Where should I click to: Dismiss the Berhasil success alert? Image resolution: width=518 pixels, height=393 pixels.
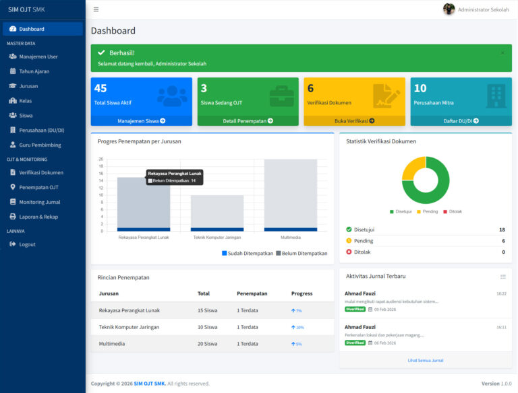(502, 52)
